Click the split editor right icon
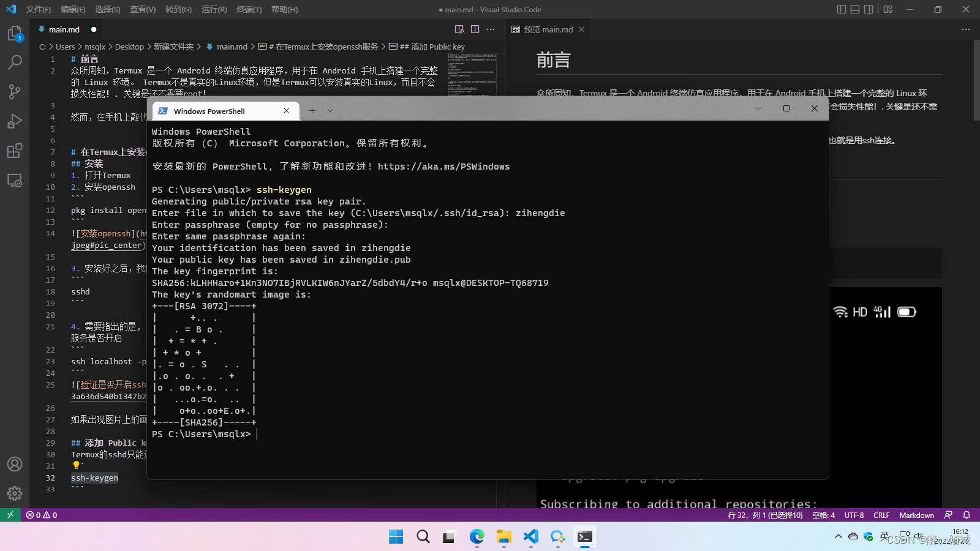This screenshot has height=551, width=980. tap(475, 29)
